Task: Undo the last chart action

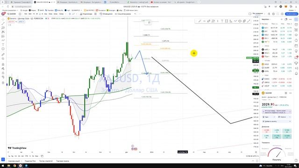Action: (x=135, y=14)
